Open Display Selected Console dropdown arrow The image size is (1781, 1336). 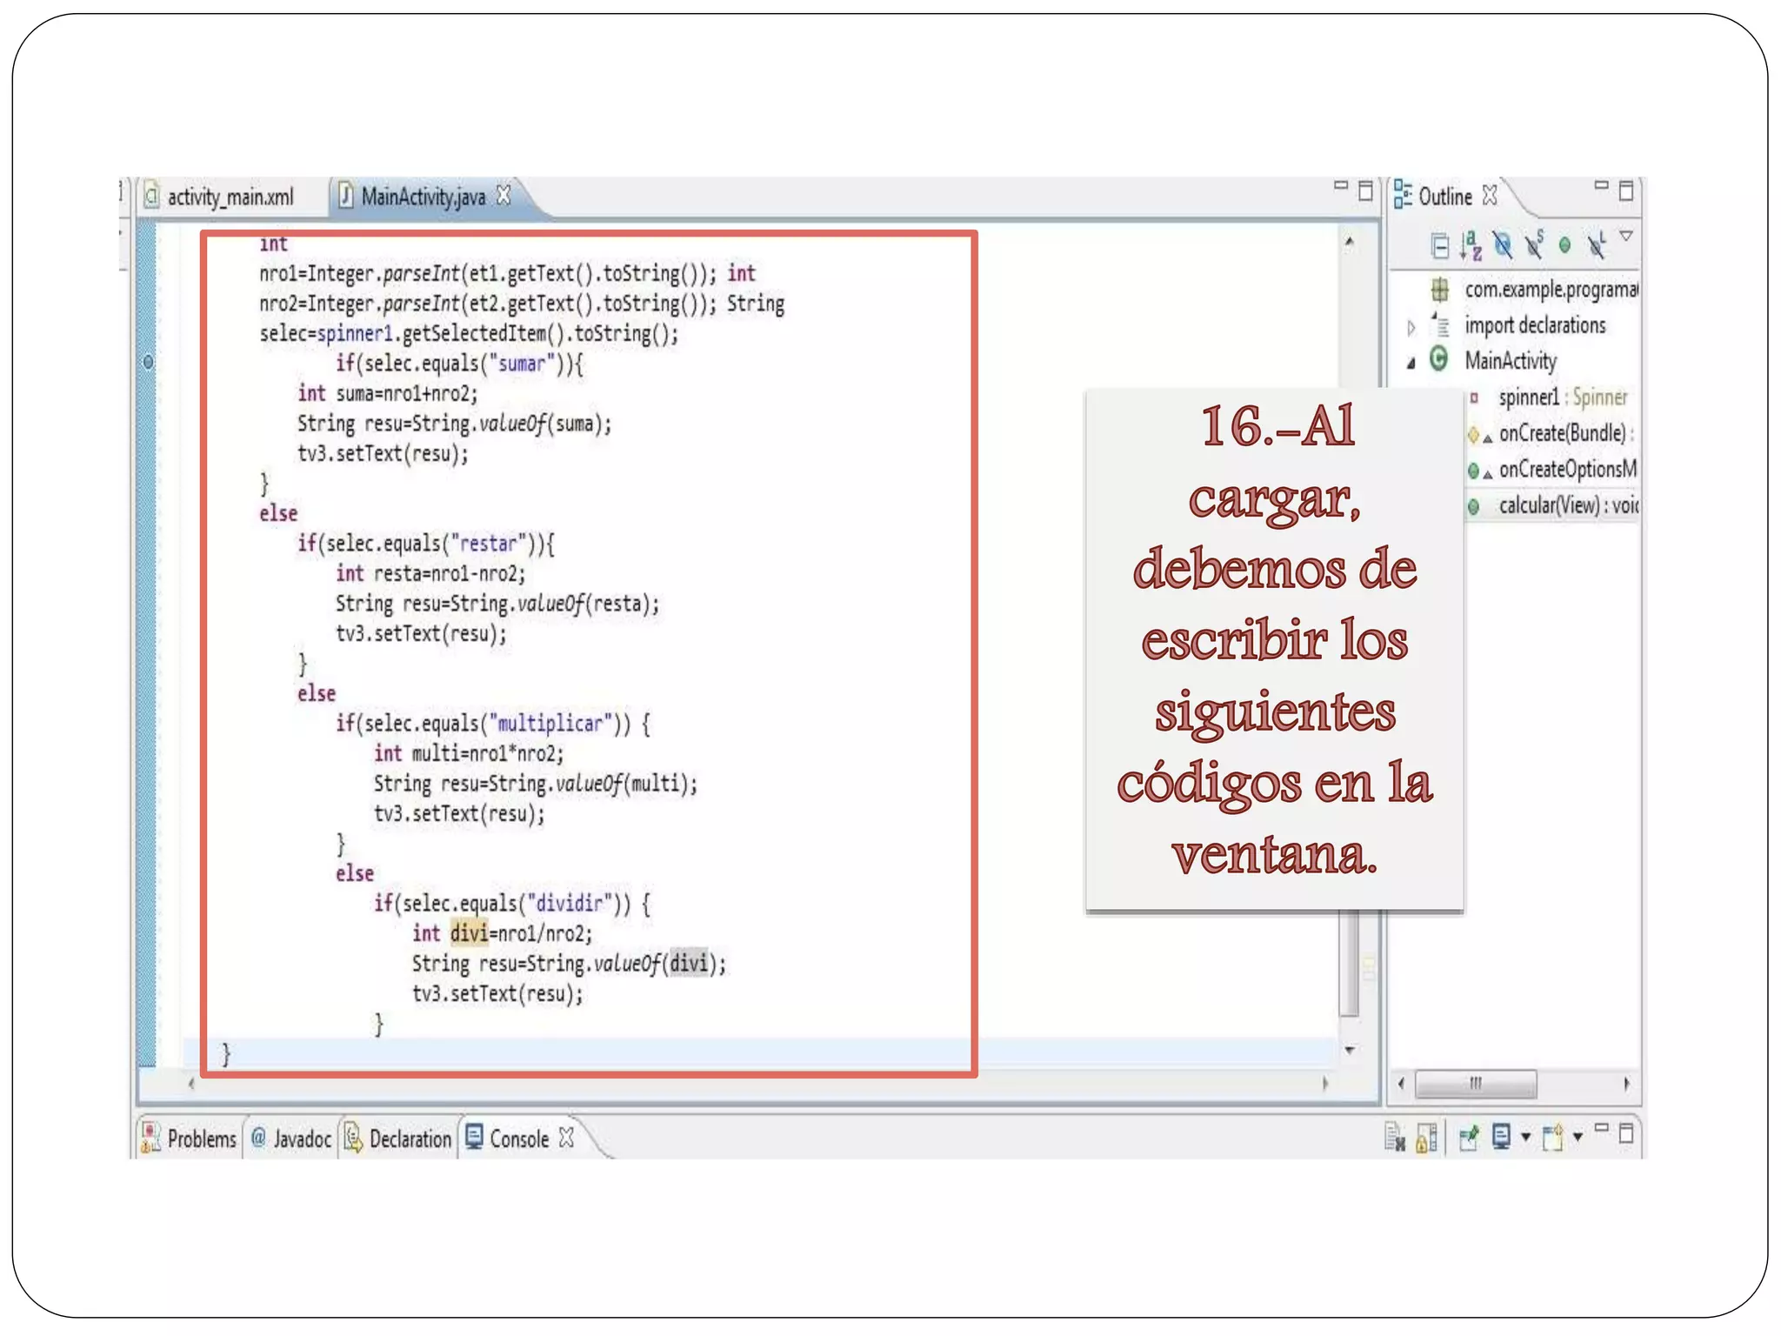(x=1525, y=1138)
